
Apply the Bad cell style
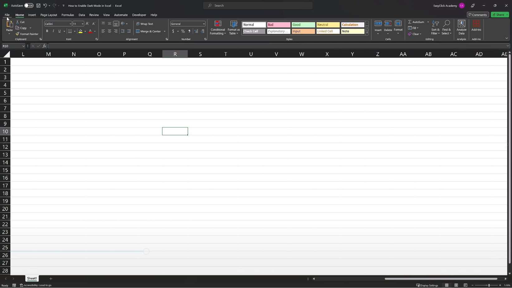tap(278, 25)
